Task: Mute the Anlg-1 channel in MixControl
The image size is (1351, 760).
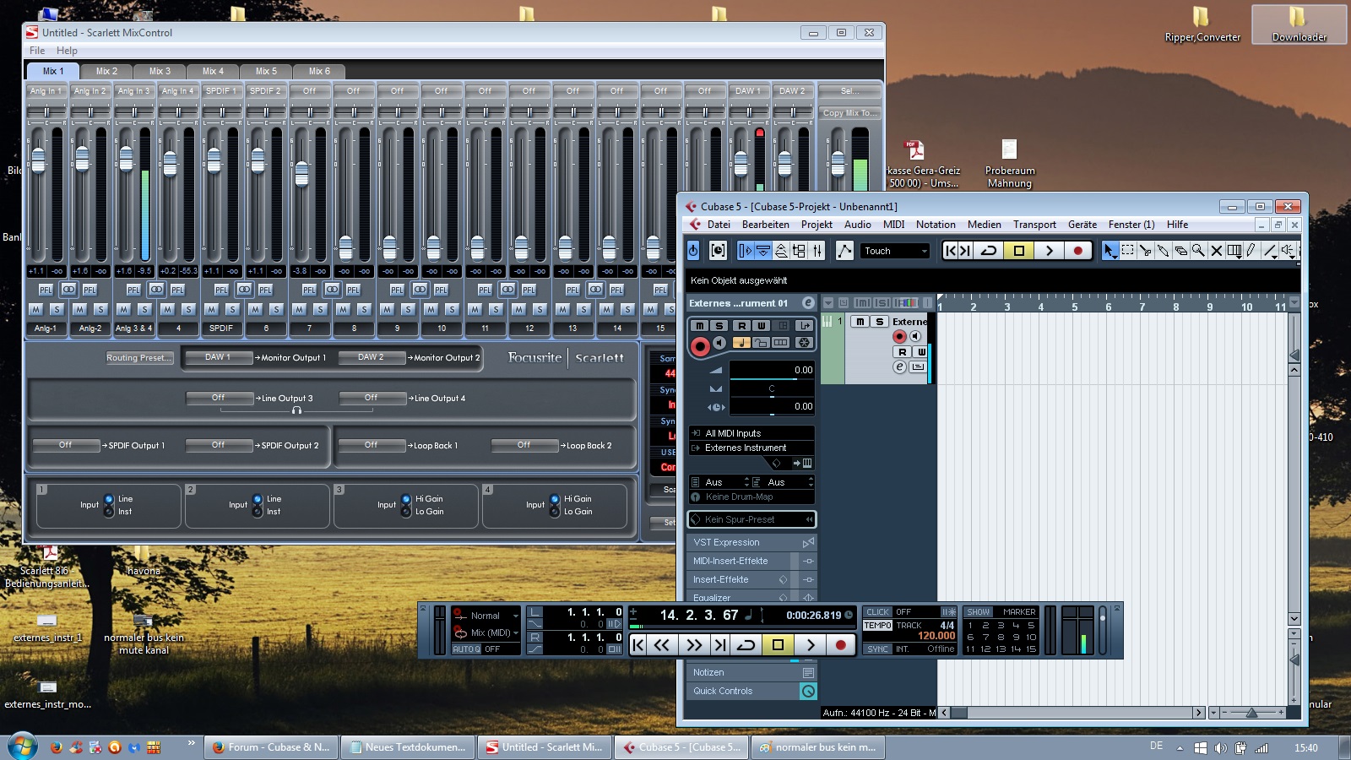Action: (36, 310)
